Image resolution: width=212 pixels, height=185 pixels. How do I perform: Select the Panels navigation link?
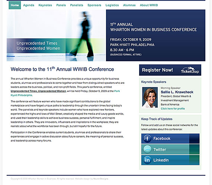coord(61,5)
